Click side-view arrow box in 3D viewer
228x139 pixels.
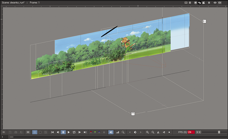(204, 21)
